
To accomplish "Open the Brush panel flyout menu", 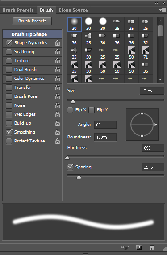I will pos(163,10).
